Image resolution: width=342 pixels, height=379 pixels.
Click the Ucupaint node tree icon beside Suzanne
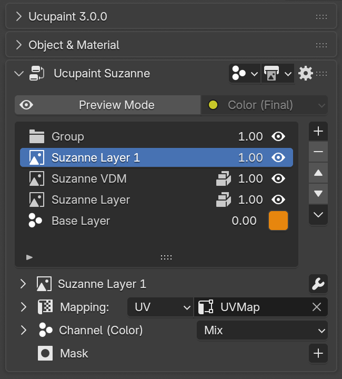tap(37, 73)
